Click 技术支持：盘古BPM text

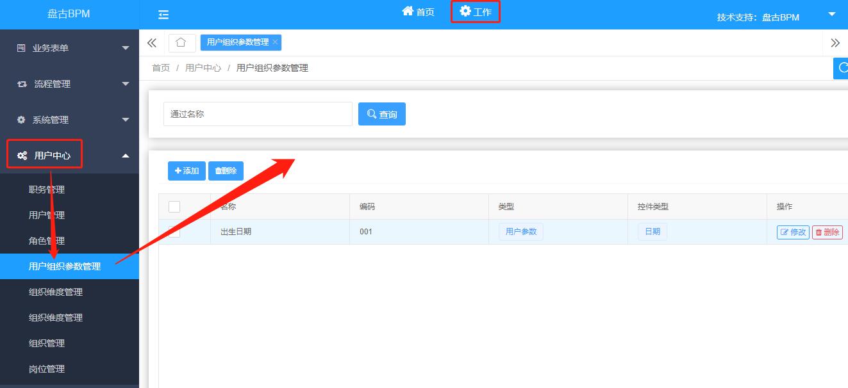pyautogui.click(x=758, y=17)
